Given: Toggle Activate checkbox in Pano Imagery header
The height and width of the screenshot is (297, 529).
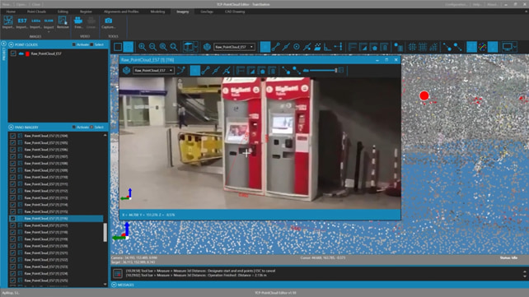Looking at the screenshot, I should (x=74, y=127).
